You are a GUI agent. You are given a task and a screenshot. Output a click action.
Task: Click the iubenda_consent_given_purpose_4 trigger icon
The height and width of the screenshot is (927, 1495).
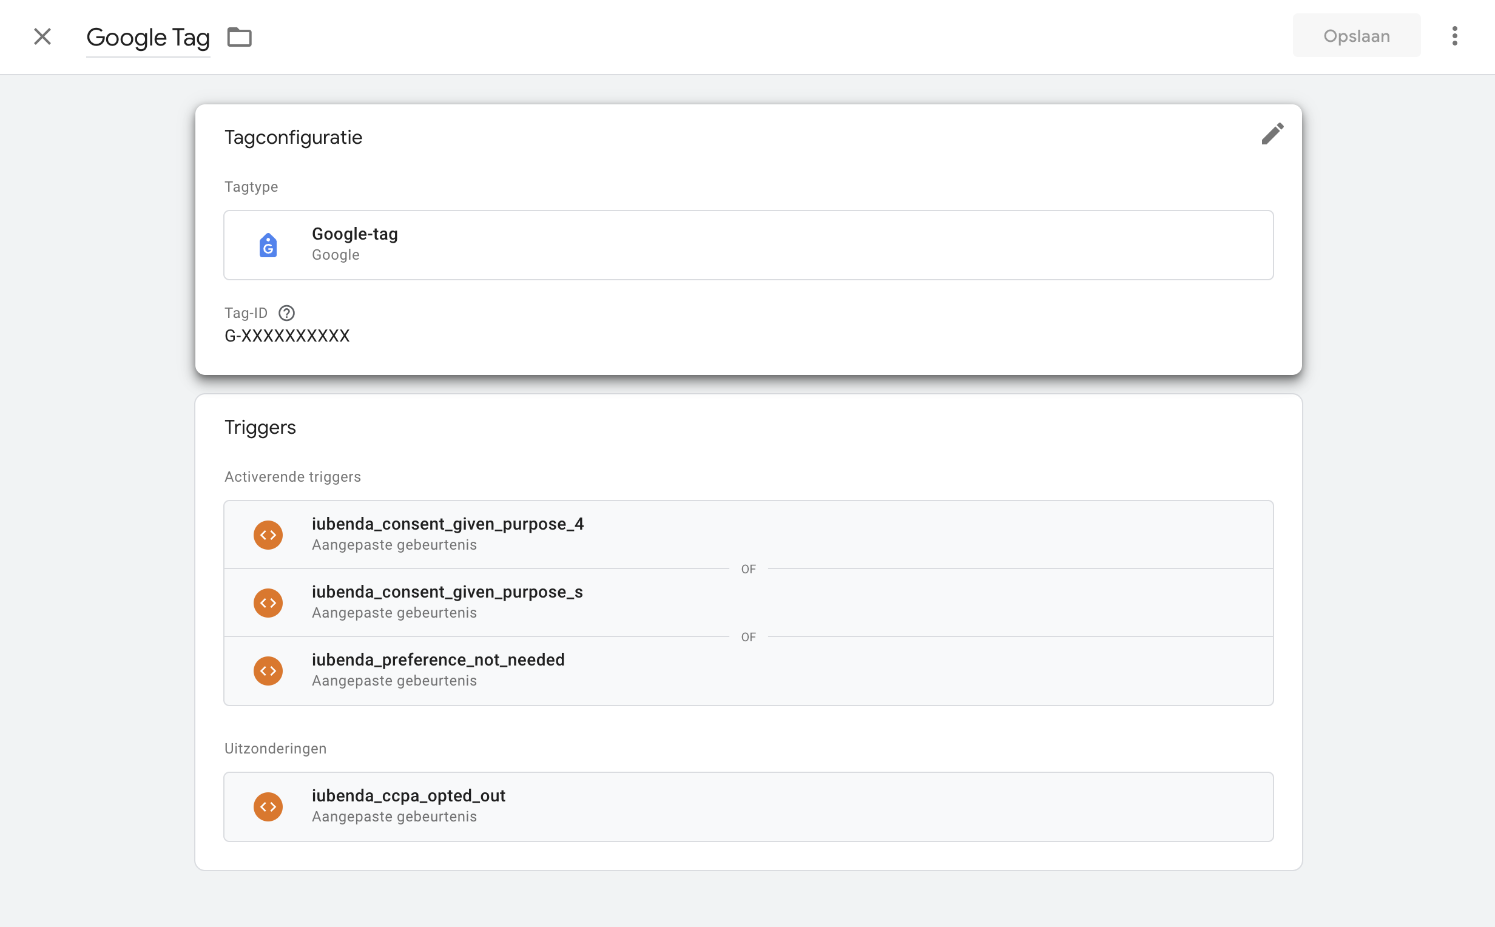[268, 534]
